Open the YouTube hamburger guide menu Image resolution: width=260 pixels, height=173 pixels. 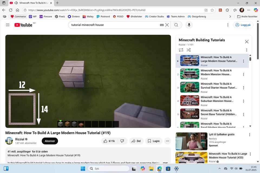8,25
